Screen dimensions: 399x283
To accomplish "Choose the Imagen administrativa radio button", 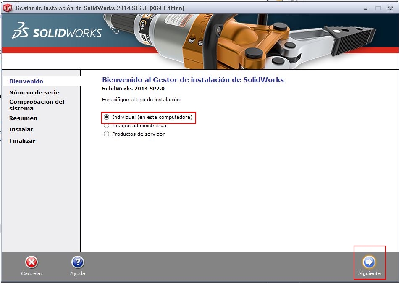I will tap(107, 126).
